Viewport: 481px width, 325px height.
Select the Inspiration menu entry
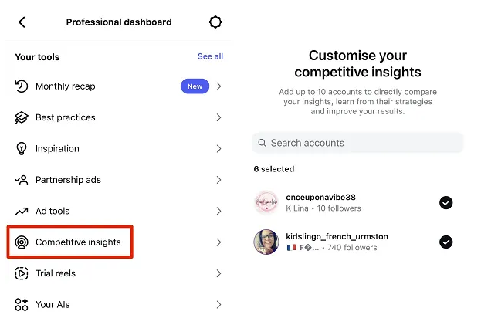coord(58,148)
